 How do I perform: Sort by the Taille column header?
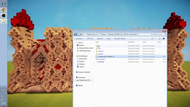click(159, 42)
